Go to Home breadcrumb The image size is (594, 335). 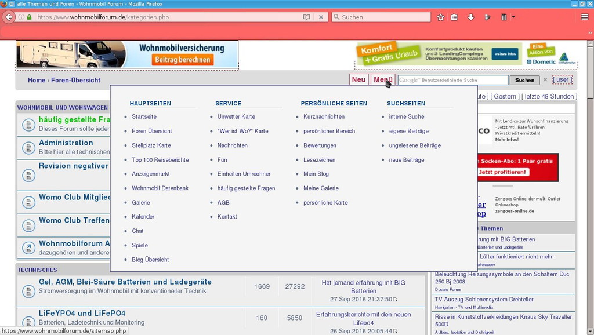[37, 80]
